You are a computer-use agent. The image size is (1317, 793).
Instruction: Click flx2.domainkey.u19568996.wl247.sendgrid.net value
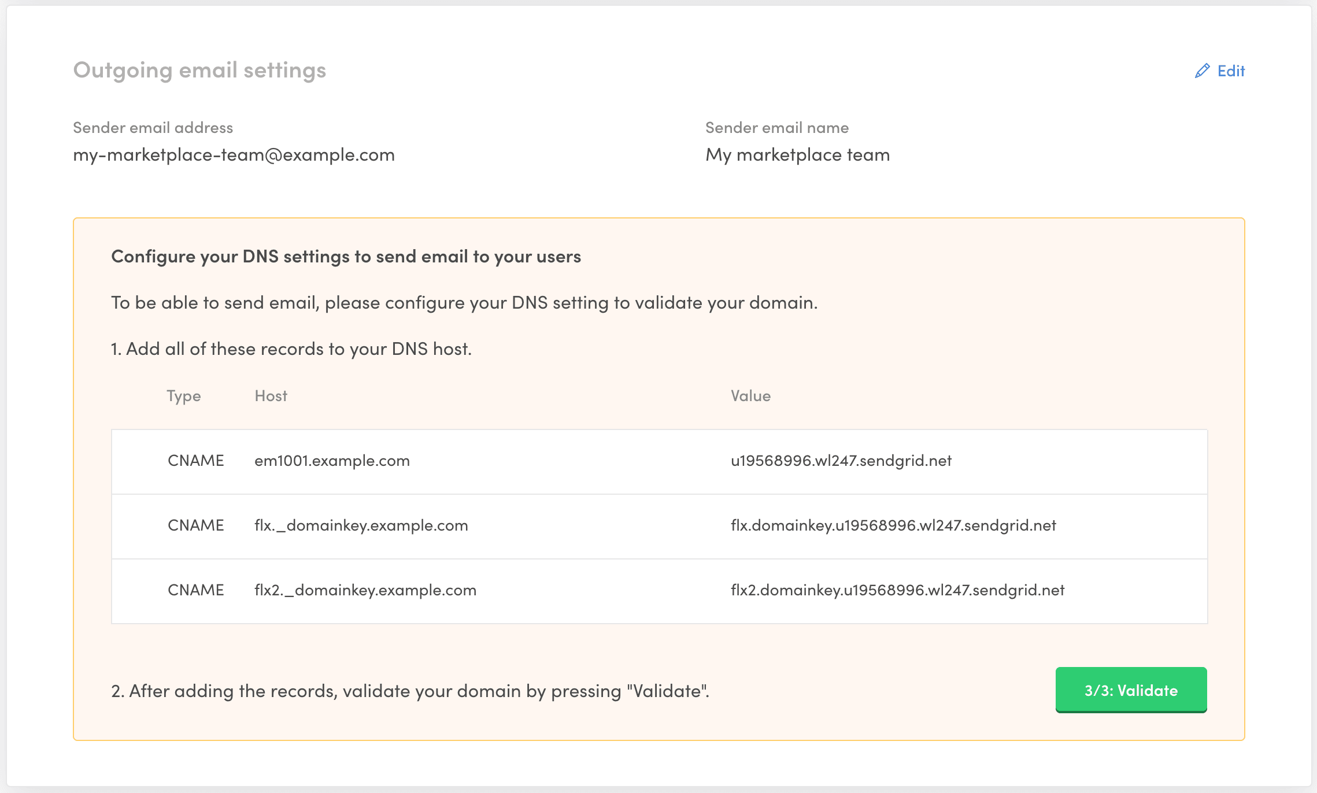[897, 590]
